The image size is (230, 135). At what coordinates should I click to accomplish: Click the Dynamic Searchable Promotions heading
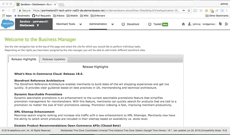[38, 94]
